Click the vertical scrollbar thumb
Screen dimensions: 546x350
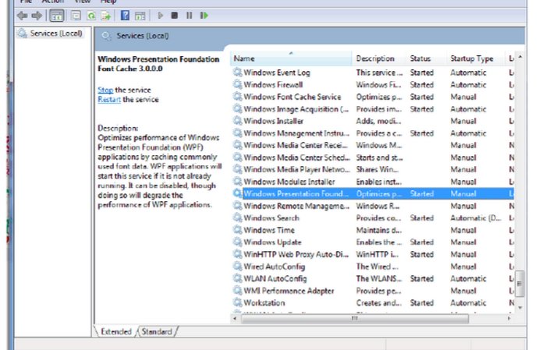pyautogui.click(x=519, y=284)
